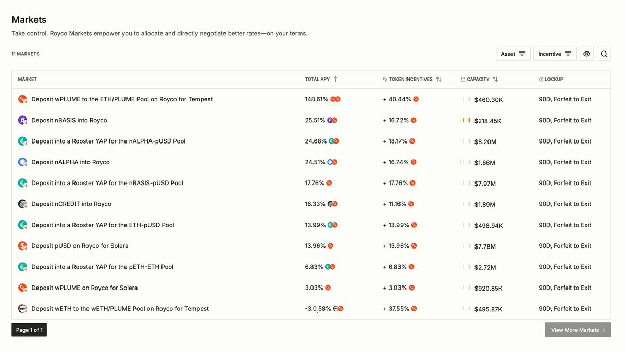Click incentive token icon next to + 37.55%

[415, 309]
